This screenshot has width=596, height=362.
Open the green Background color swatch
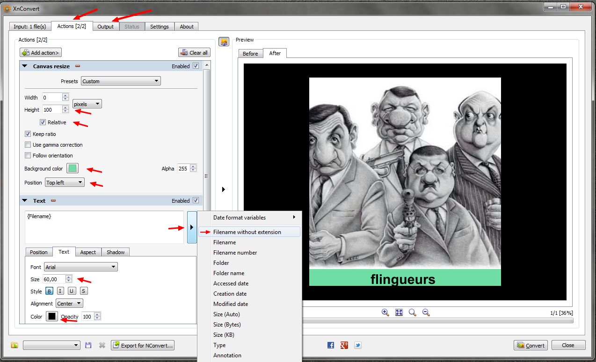point(73,169)
